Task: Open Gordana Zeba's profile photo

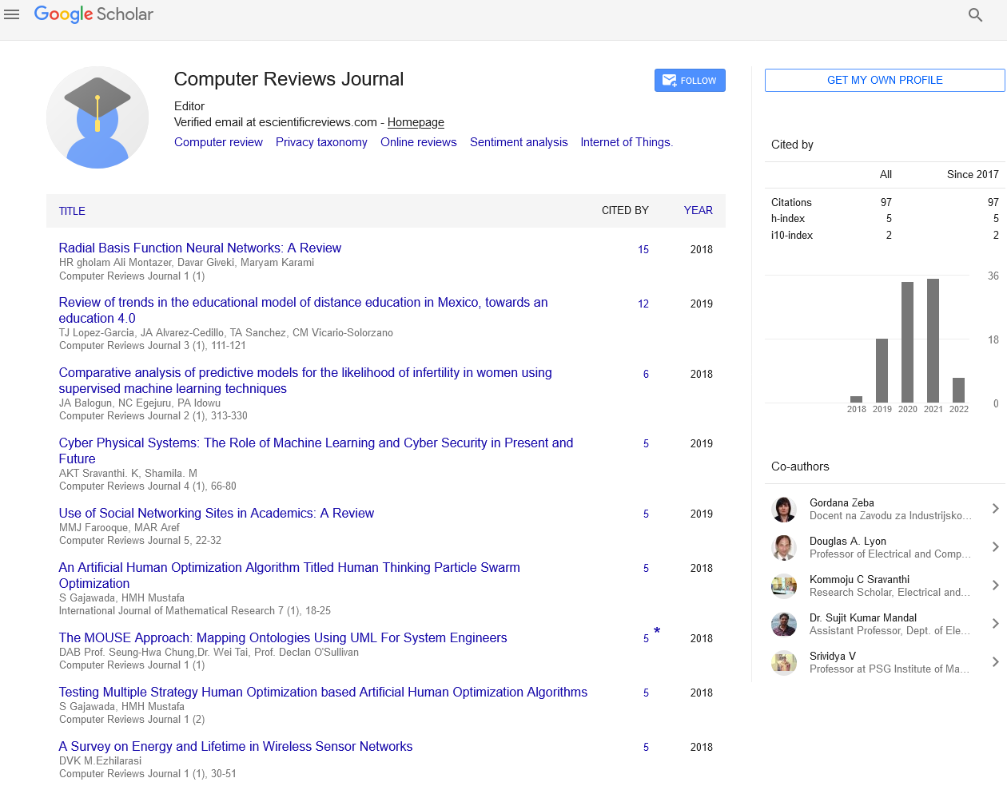Action: tap(784, 509)
